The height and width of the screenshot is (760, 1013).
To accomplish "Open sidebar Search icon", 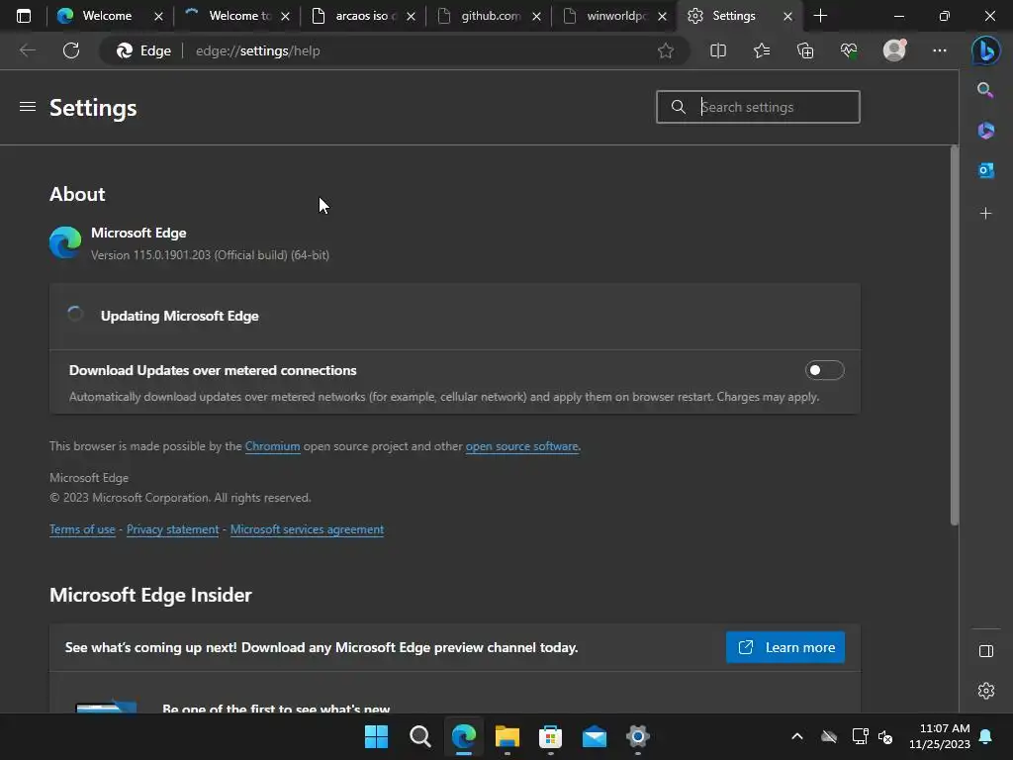I will tap(985, 90).
